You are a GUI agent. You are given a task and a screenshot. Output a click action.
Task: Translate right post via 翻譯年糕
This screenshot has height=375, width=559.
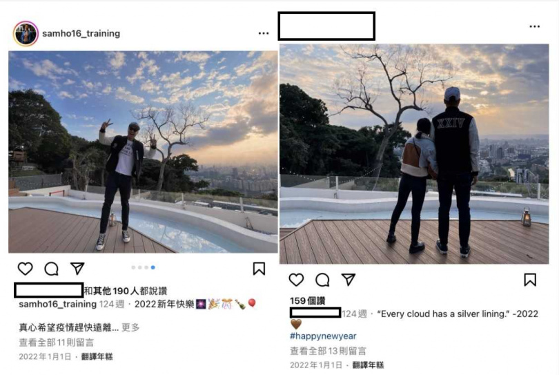click(368, 365)
